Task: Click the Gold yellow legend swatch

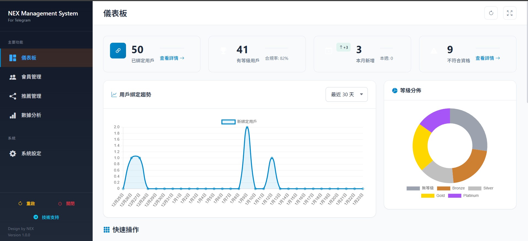Action: pos(428,196)
